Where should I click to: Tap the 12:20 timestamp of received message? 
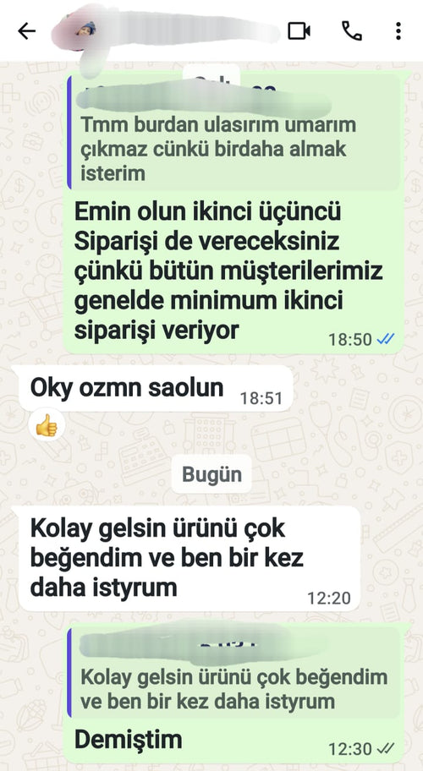point(329,598)
